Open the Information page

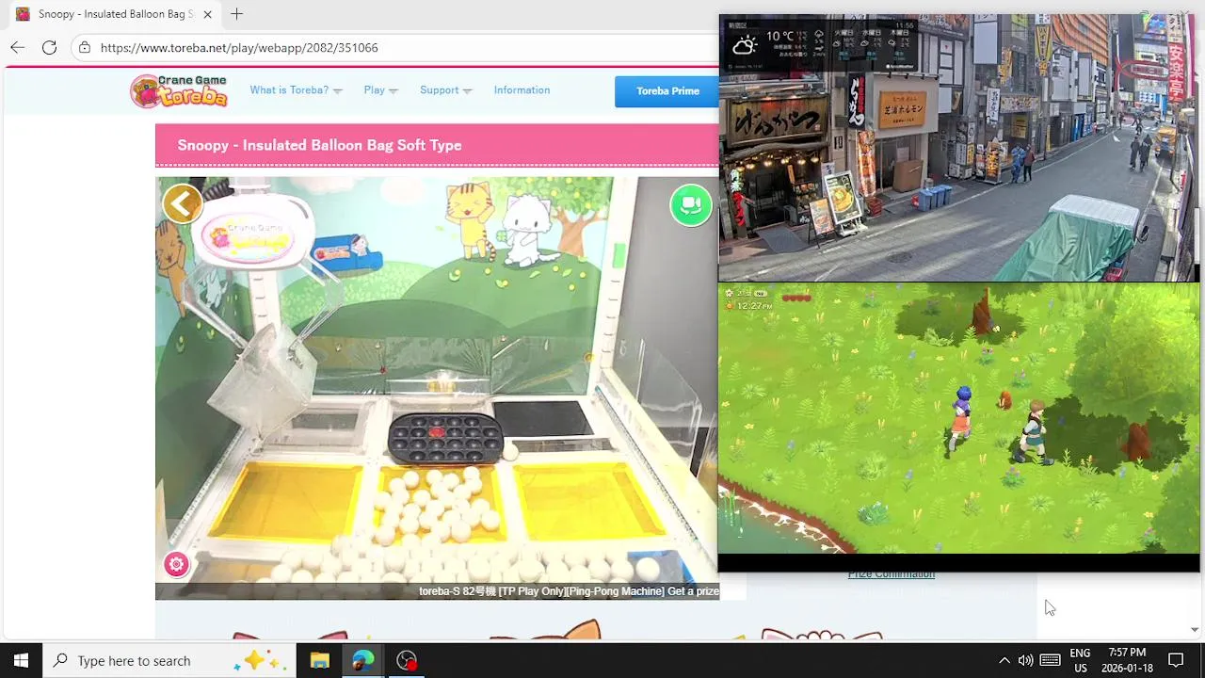pyautogui.click(x=522, y=90)
